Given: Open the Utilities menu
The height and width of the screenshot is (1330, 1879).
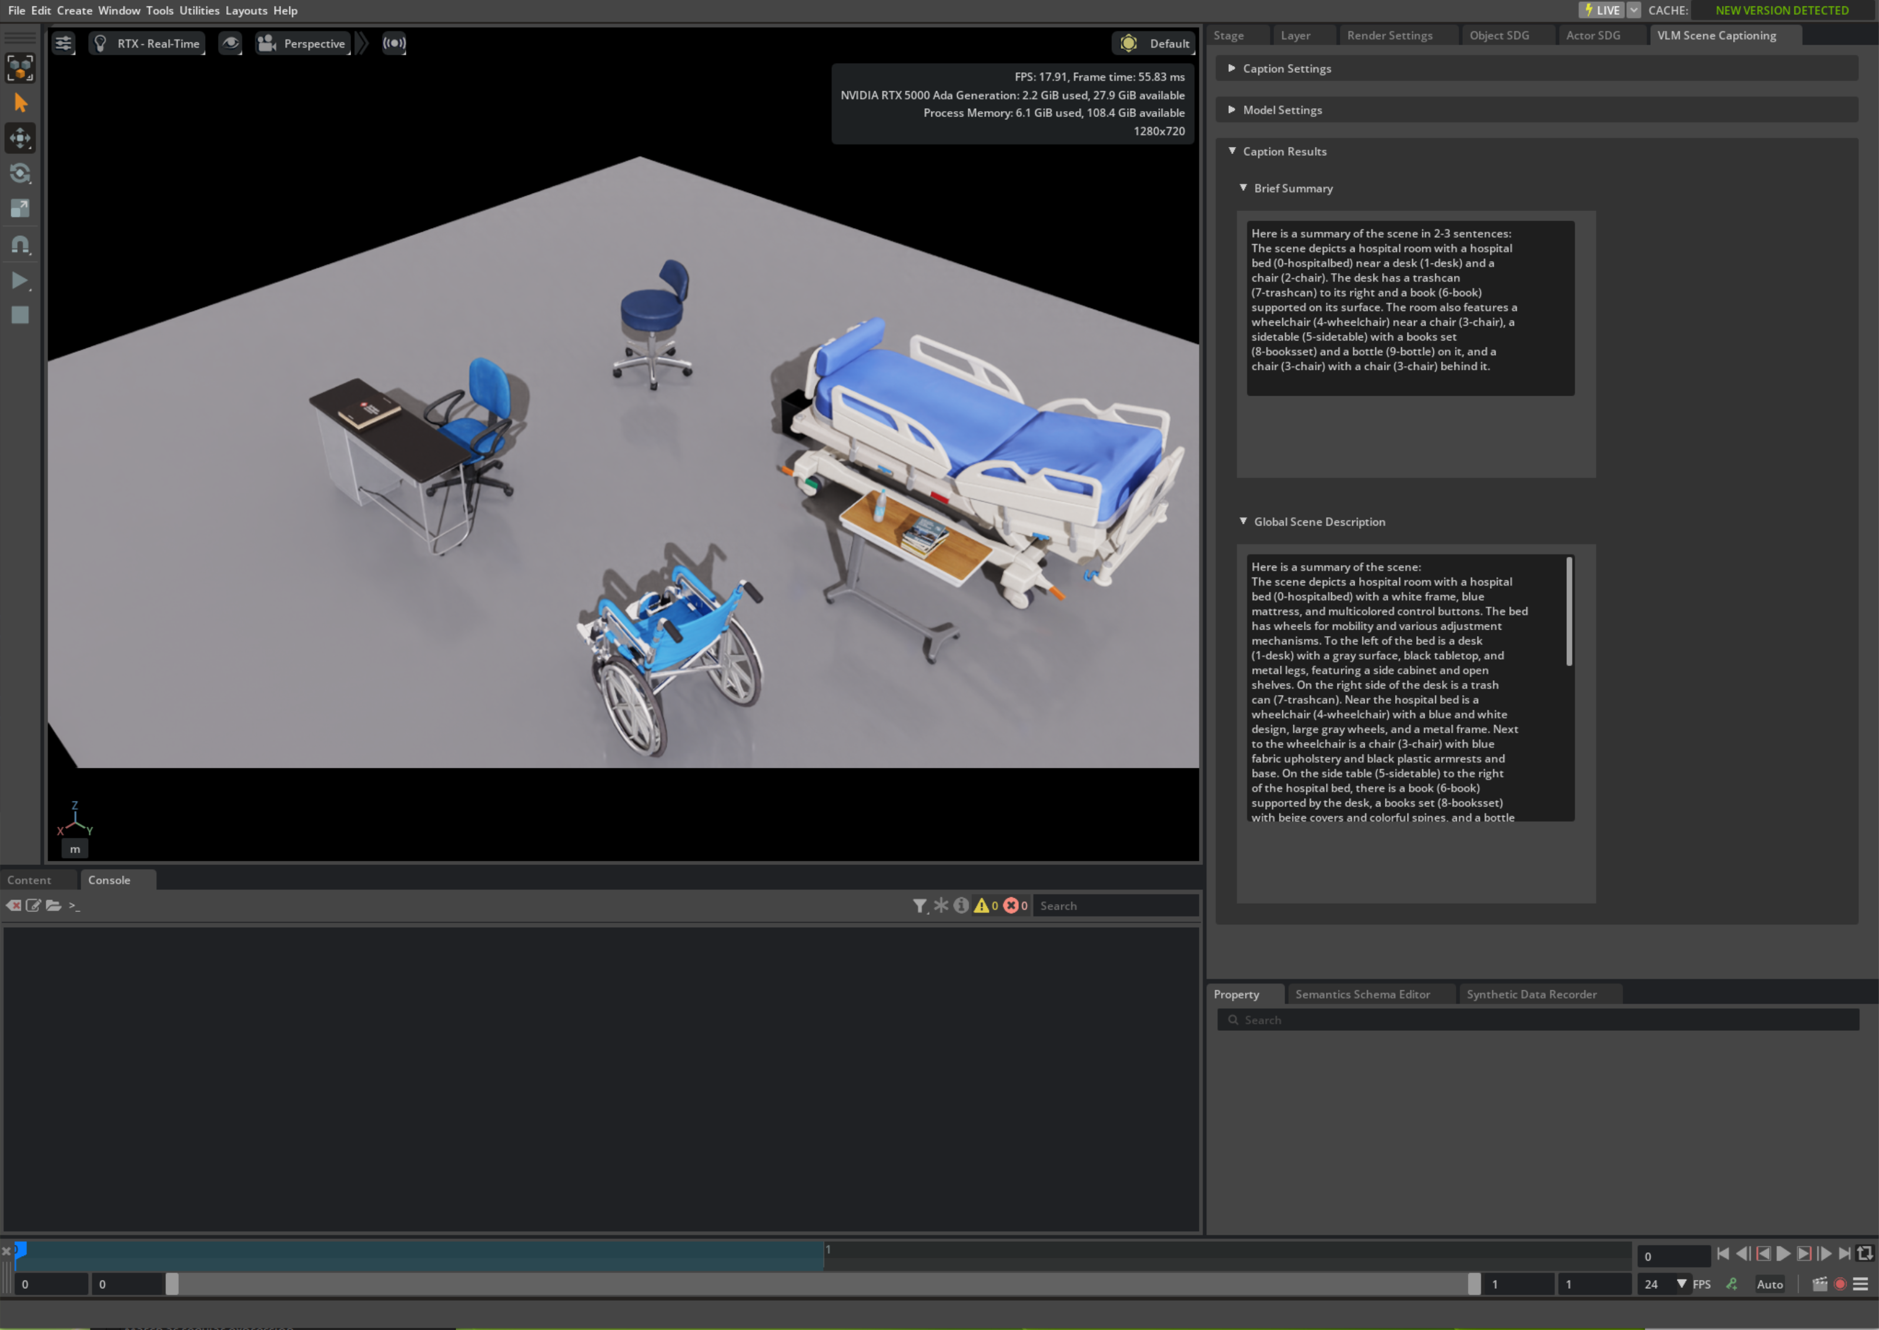Looking at the screenshot, I should pos(198,10).
